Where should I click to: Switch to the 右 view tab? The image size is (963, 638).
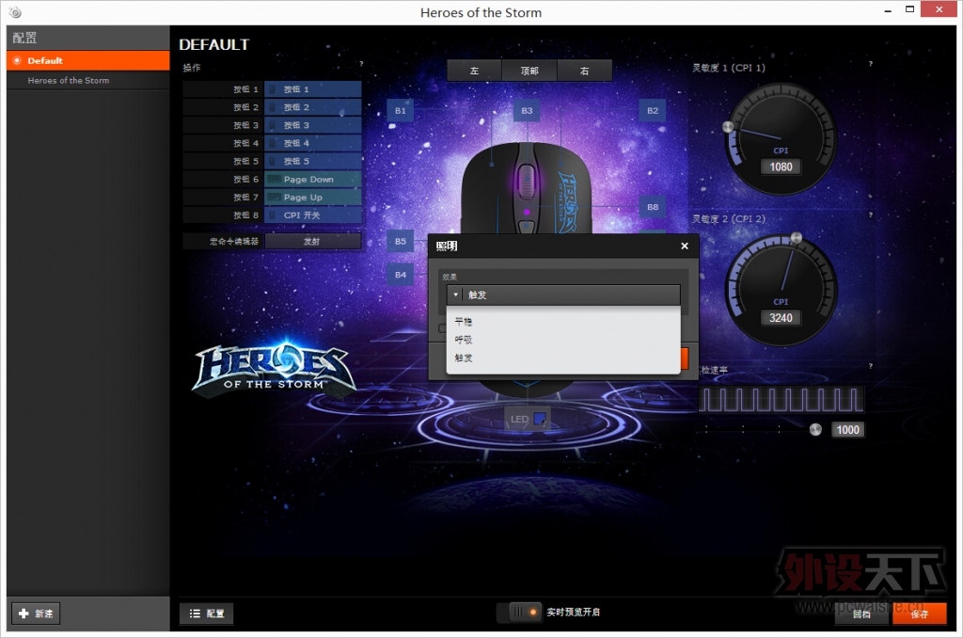point(584,71)
